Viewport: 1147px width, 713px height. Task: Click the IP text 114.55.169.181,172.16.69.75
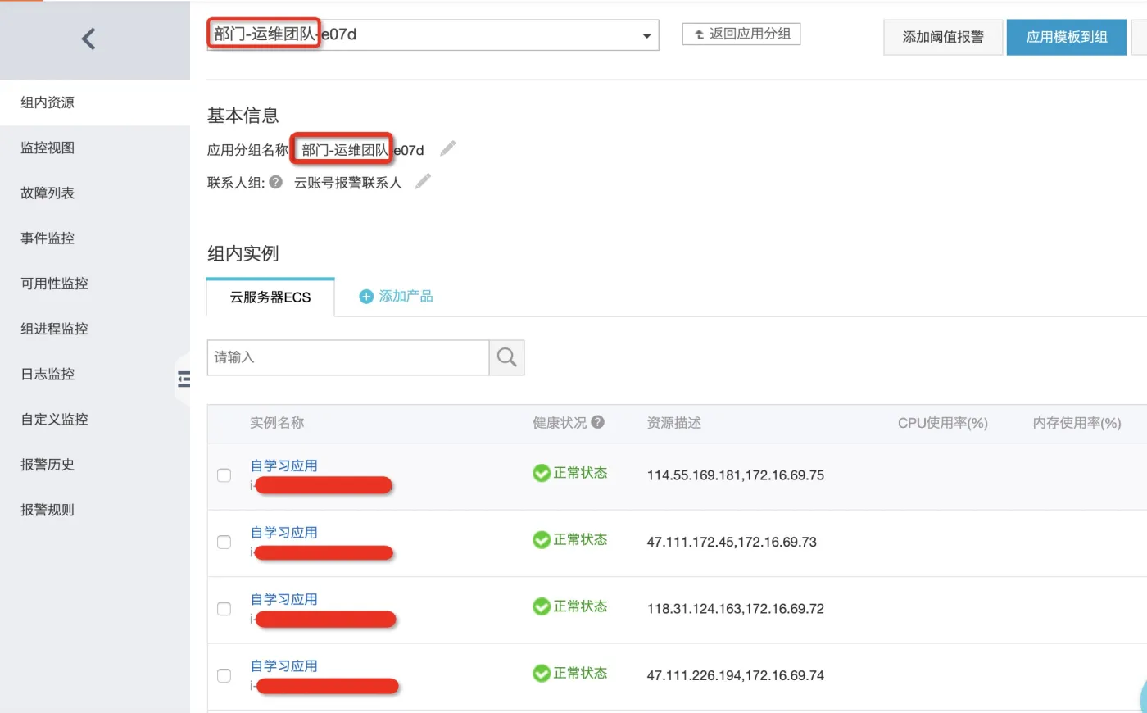point(736,475)
